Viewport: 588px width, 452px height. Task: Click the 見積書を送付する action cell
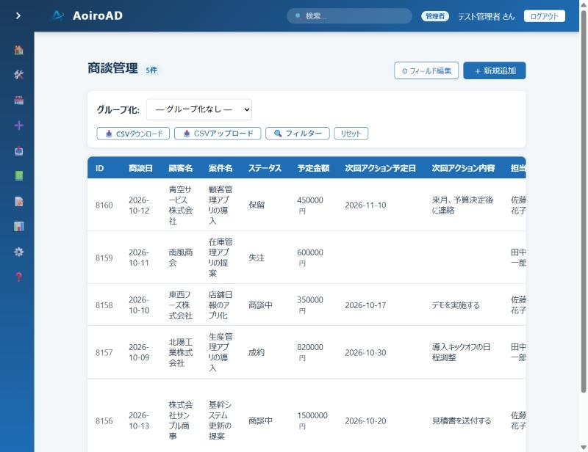point(462,421)
